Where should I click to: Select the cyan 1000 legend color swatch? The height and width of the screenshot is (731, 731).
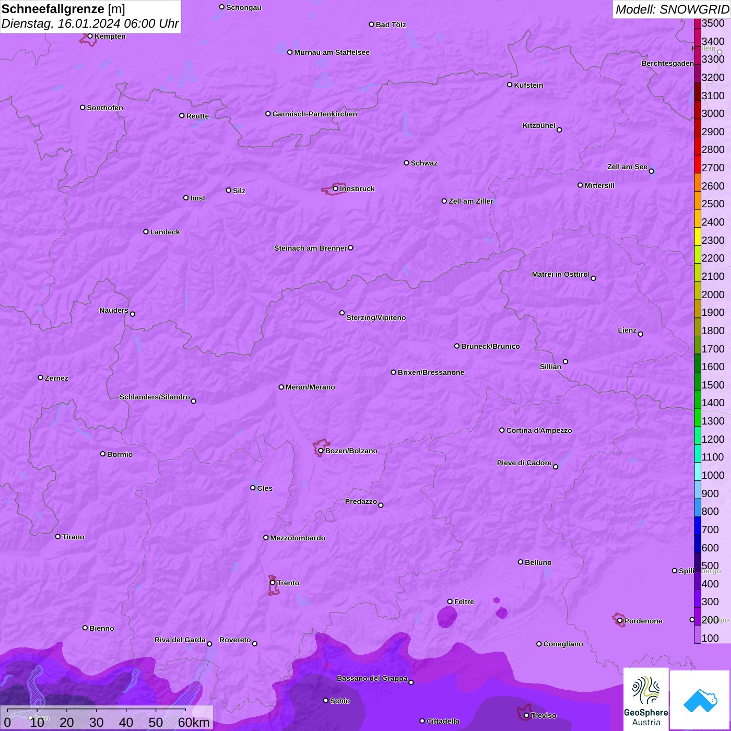698,471
